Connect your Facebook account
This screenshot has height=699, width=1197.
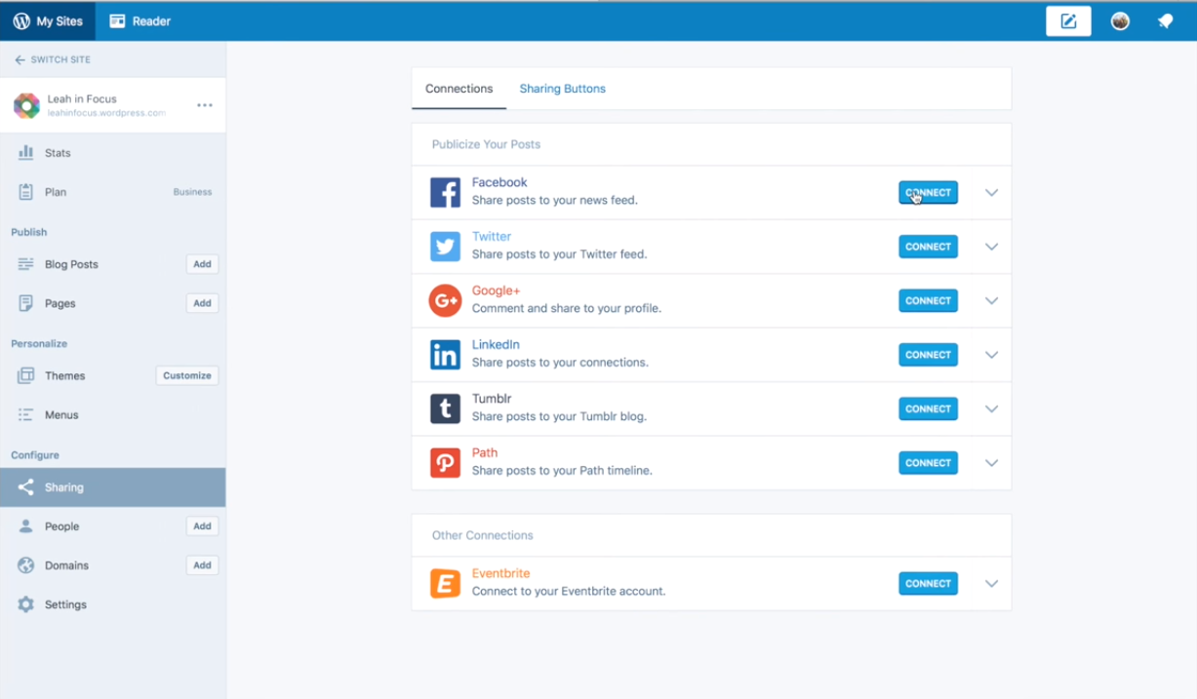pos(927,192)
